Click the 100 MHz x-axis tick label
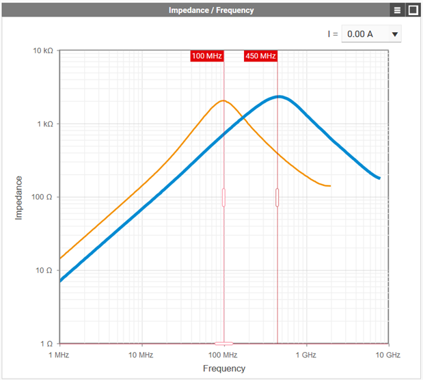 pyautogui.click(x=223, y=355)
